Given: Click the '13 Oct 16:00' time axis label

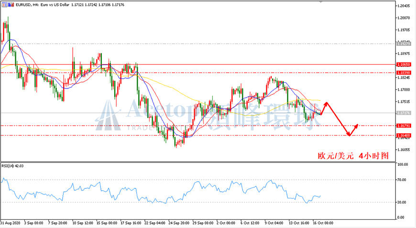Looking at the screenshot, I should pyautogui.click(x=299, y=223).
